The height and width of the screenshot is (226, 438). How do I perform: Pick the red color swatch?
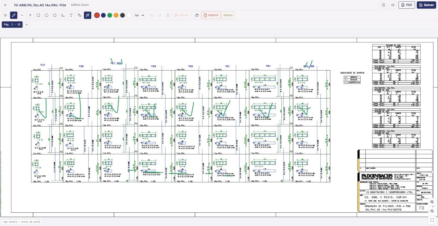(x=97, y=15)
